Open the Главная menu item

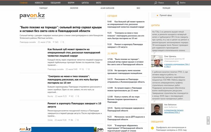(x=23, y=3)
